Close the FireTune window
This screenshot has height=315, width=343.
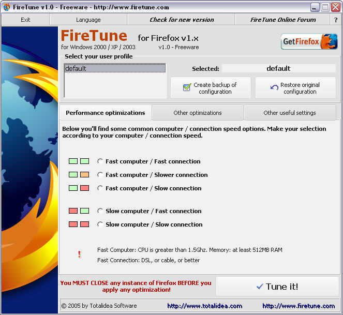(336, 7)
